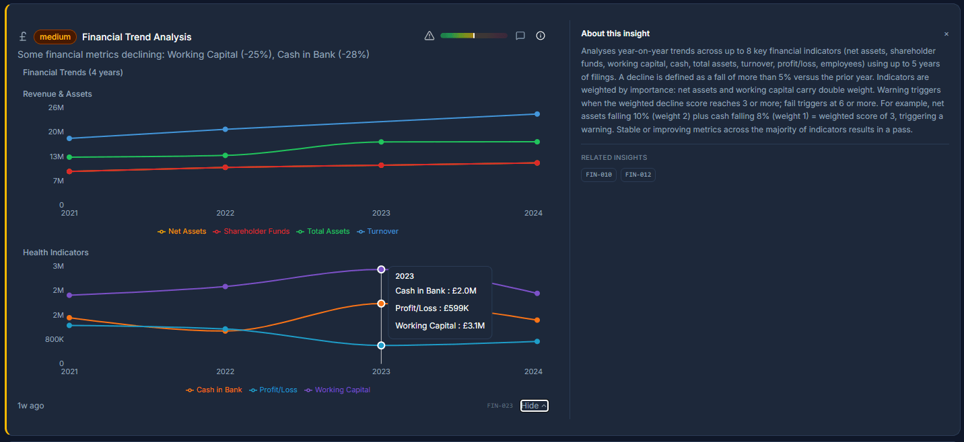Toggle Profit/Loss legend series
964x442 pixels.
coord(273,390)
